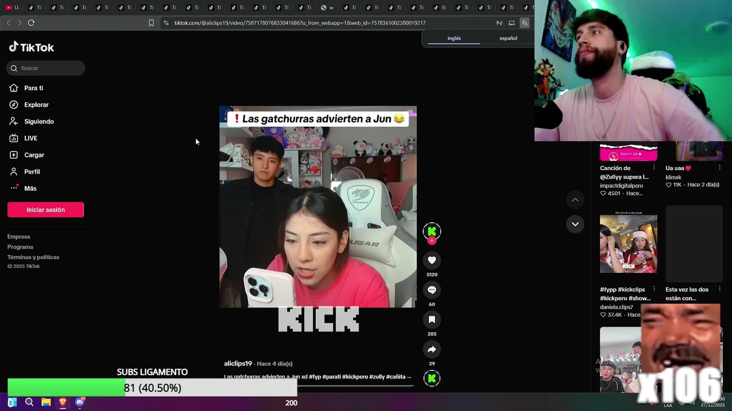
Task: Open the daniela.clips7 Christmas video thumbnail
Action: pyautogui.click(x=628, y=244)
